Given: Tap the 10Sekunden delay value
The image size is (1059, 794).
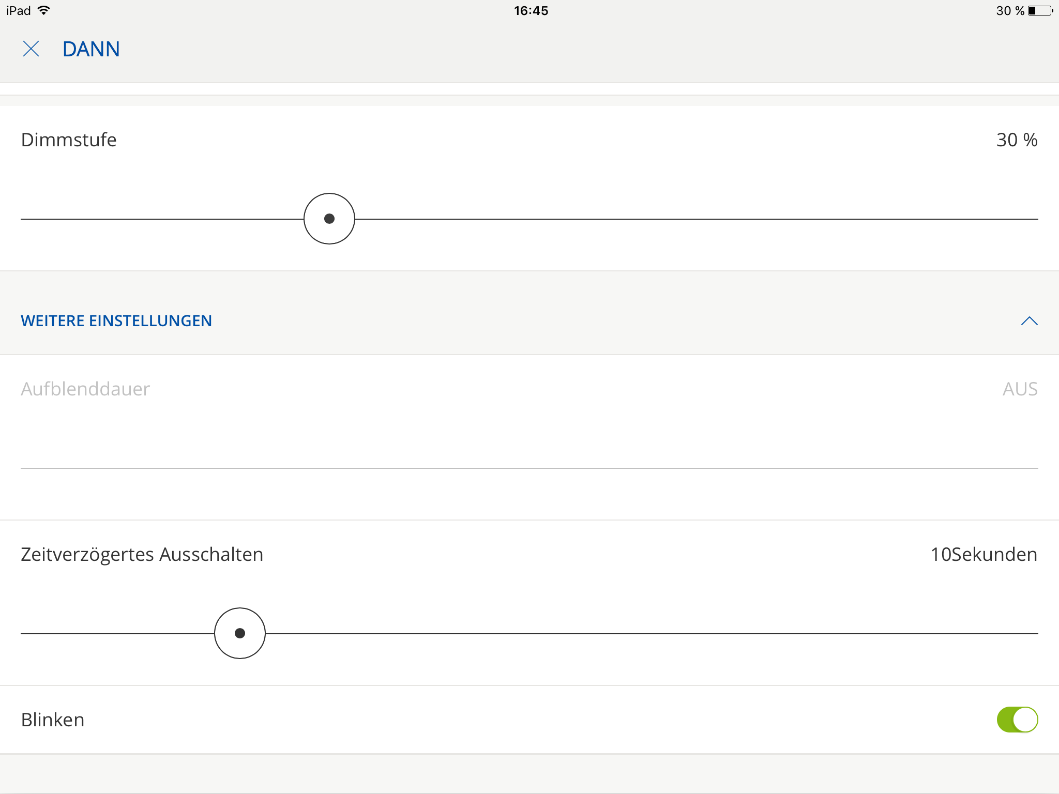Looking at the screenshot, I should [984, 555].
